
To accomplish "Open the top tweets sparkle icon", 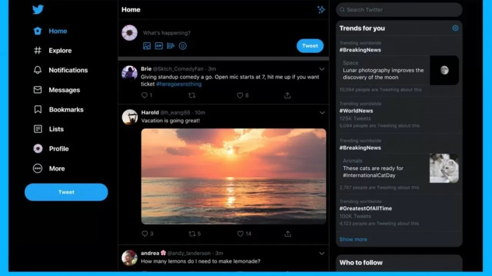I will 321,10.
